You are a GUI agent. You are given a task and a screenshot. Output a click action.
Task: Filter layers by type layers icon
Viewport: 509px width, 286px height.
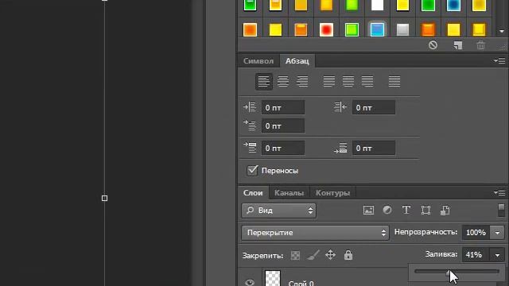click(x=406, y=210)
